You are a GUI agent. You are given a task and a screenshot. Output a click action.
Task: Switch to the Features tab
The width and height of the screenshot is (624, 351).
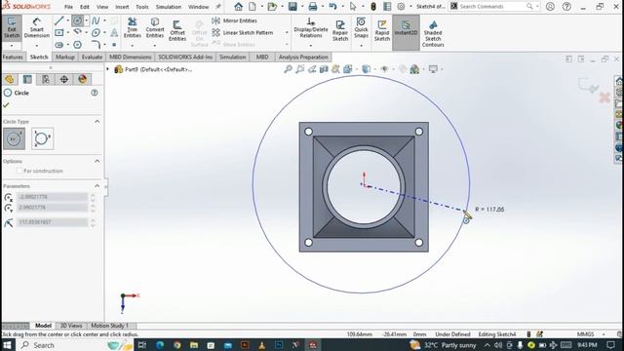(x=13, y=57)
